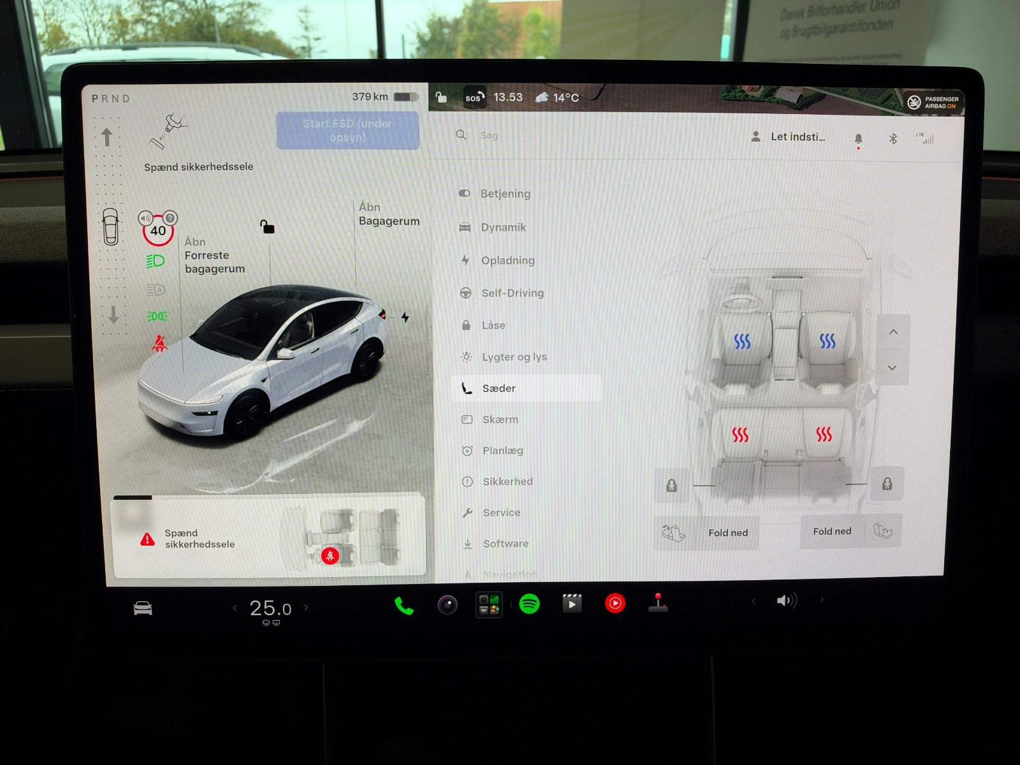Open the phone app in dock
This screenshot has height=765, width=1020.
(404, 605)
